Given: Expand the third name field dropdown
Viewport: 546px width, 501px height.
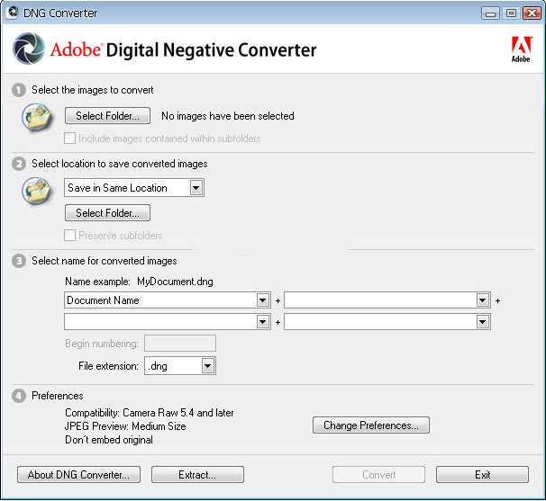Looking at the screenshot, I should 263,322.
